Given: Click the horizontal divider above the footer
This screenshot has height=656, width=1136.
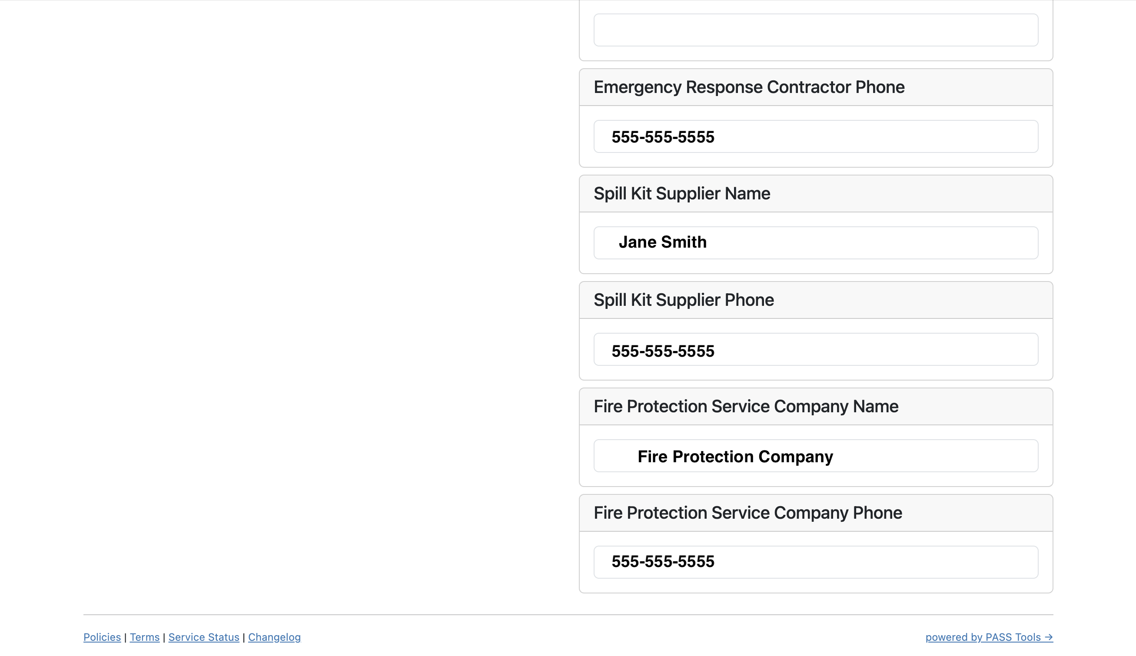Looking at the screenshot, I should (568, 615).
